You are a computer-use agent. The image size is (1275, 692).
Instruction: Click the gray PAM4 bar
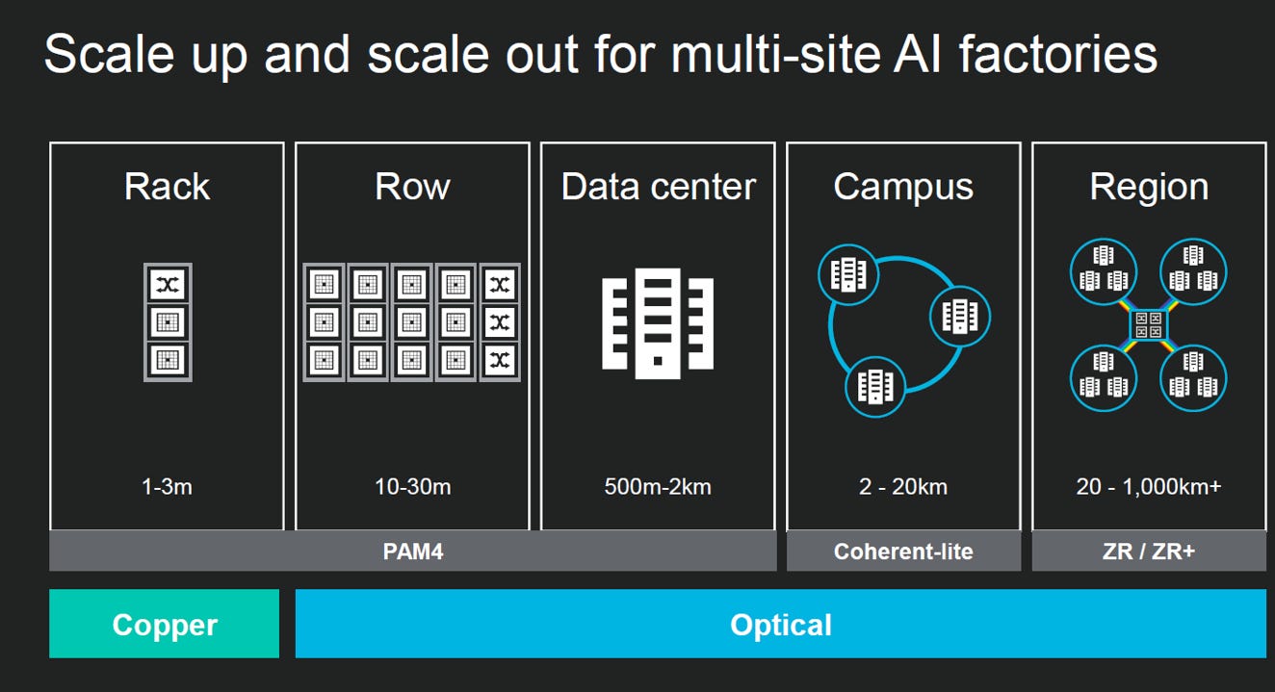[x=412, y=551]
